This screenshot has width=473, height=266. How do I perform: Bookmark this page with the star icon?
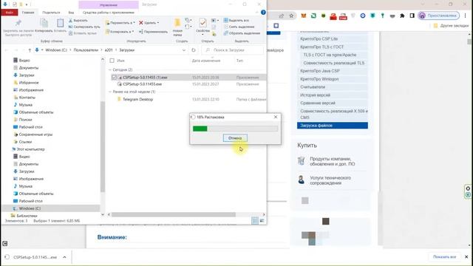coord(291,16)
